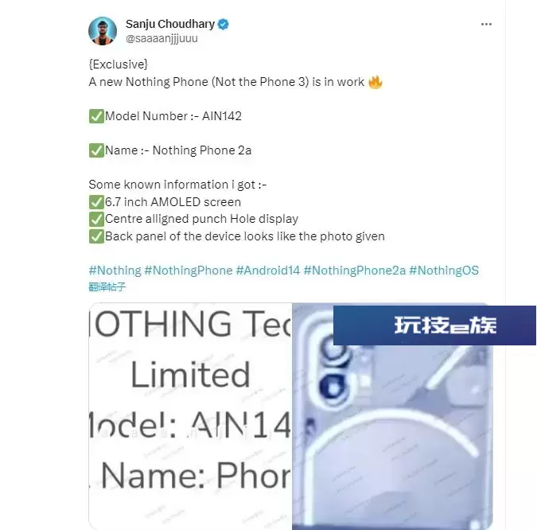Open the #NothingPhone hashtag
The image size is (537, 530).
pyautogui.click(x=189, y=271)
